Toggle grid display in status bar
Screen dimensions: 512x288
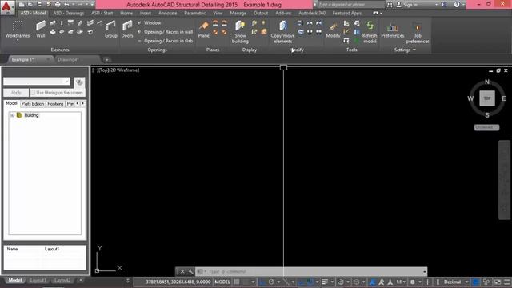pyautogui.click(x=237, y=282)
